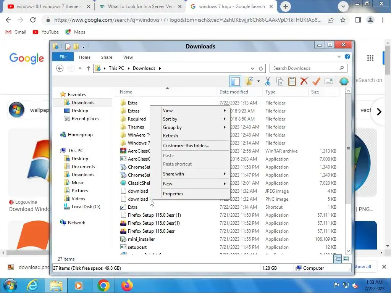Click Chrome reload page button
This screenshot has height=293, width=391.
[x=33, y=20]
